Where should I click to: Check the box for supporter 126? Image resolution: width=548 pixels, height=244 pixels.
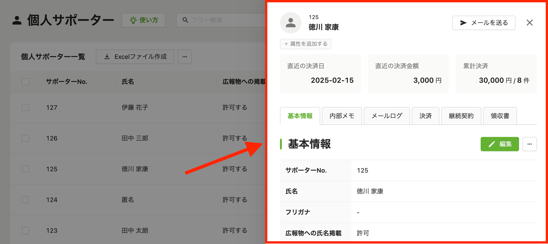[x=25, y=138]
